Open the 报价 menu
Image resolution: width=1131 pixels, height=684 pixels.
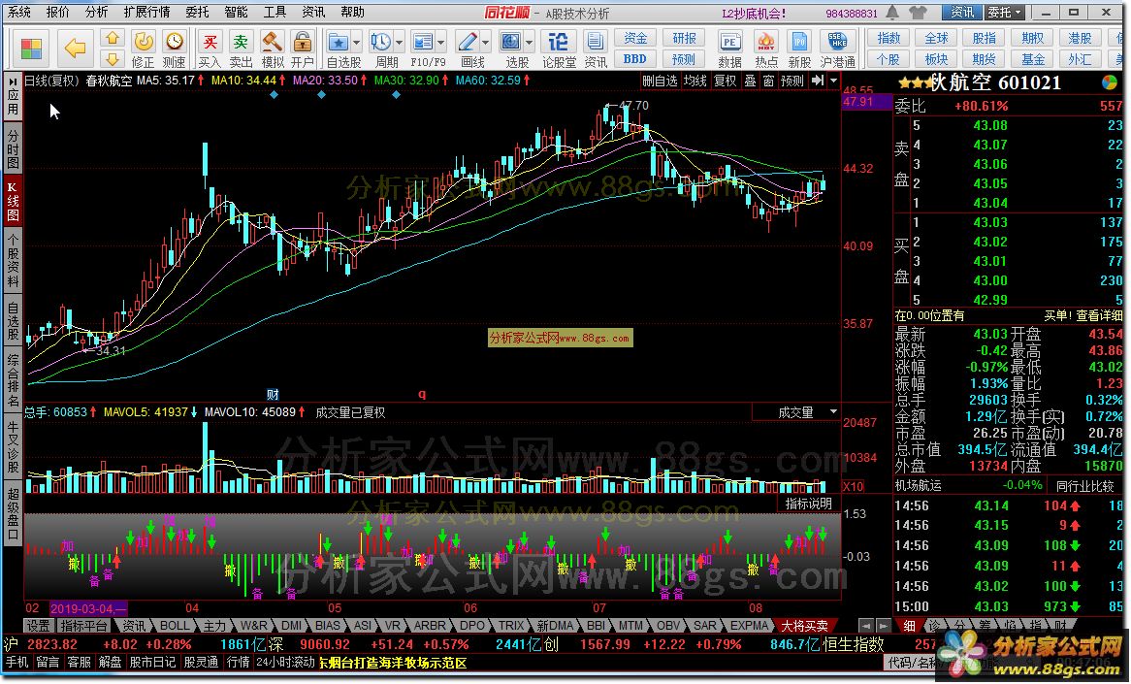(57, 13)
